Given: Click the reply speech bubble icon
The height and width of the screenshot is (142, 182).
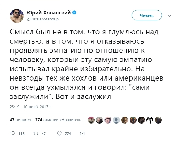Looking at the screenshot, I should coord(13,134).
